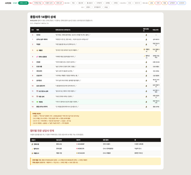Click heart icon beside chapter 4 title

pyautogui.click(x=37, y=57)
